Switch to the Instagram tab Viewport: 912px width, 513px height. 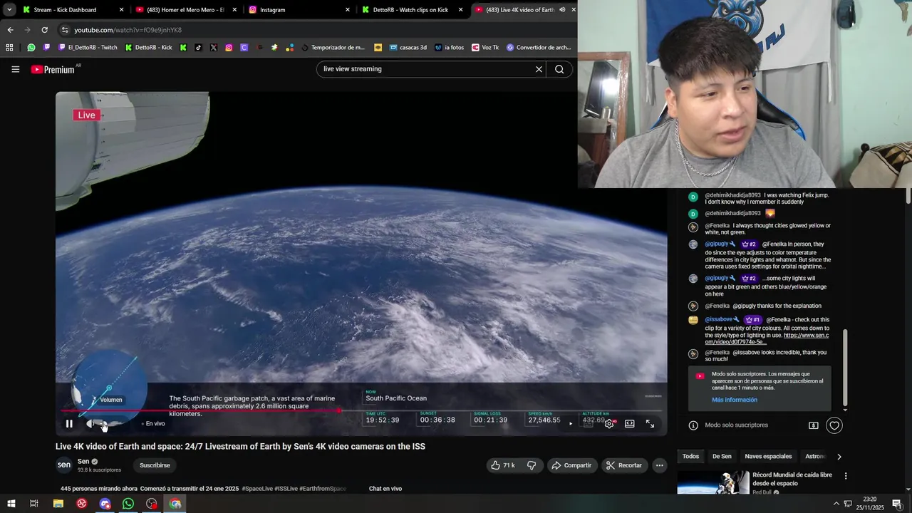pos(299,10)
